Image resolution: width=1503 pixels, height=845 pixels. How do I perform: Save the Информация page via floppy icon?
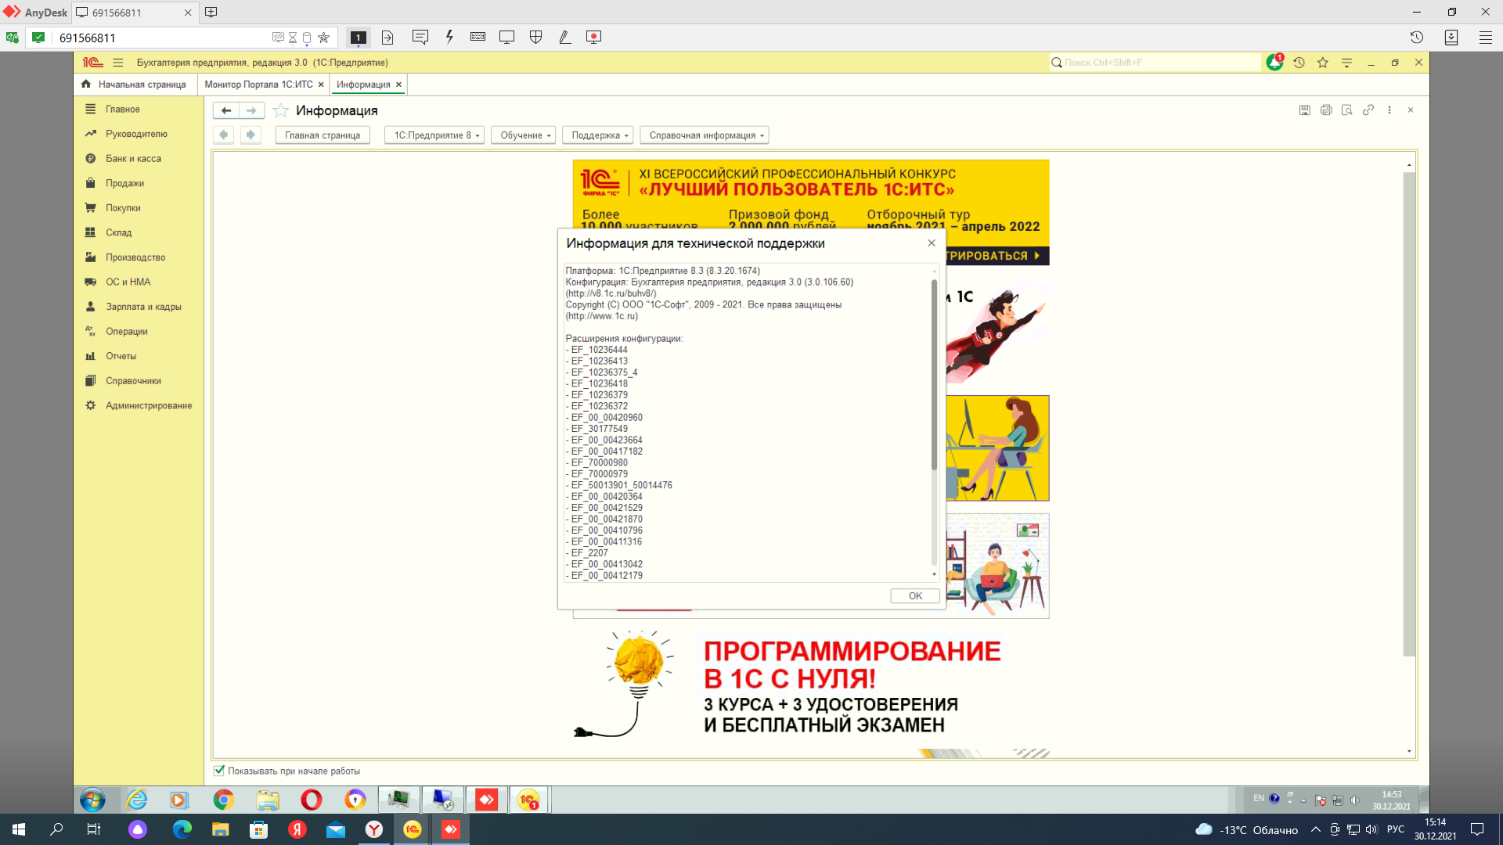pos(1305,110)
